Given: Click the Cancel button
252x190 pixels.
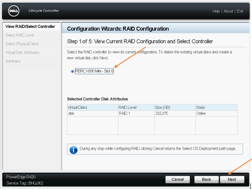Looking at the screenshot, I should click(178, 179).
